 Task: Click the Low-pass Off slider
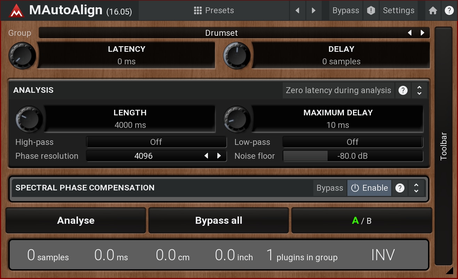pyautogui.click(x=353, y=142)
